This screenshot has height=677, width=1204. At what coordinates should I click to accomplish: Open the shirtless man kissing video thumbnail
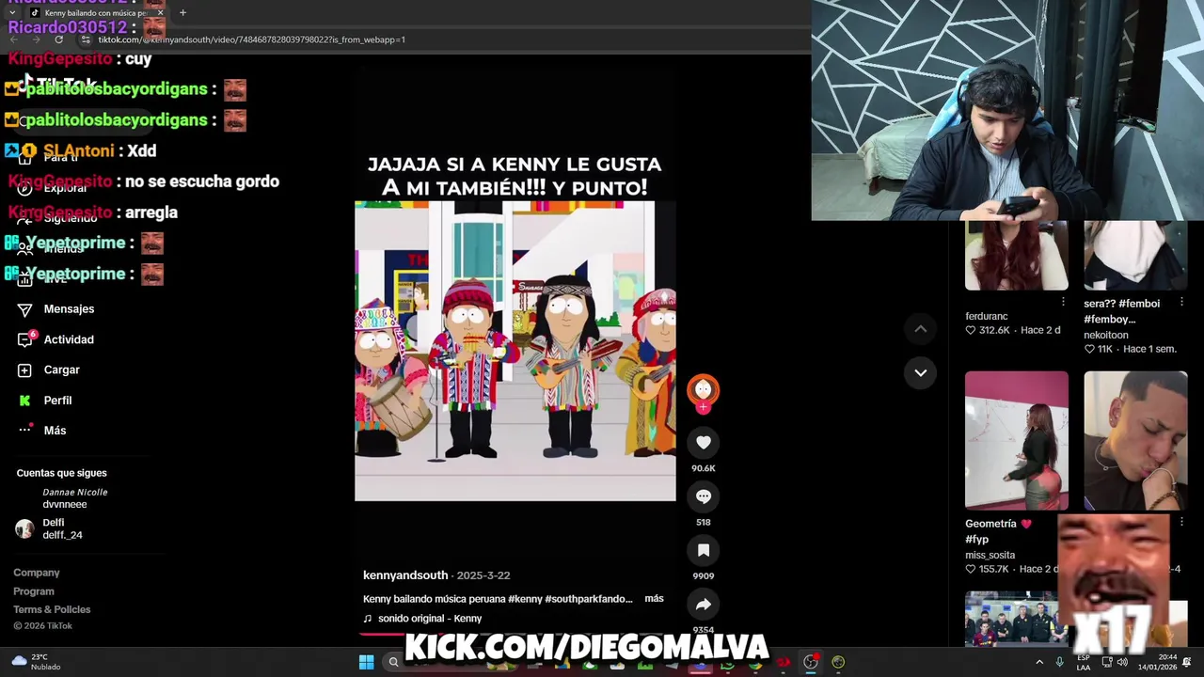coord(1135,440)
